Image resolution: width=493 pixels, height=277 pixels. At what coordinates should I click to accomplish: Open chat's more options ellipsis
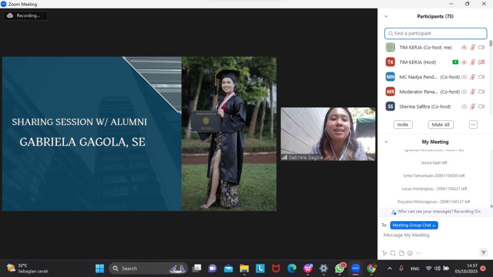[418, 253]
